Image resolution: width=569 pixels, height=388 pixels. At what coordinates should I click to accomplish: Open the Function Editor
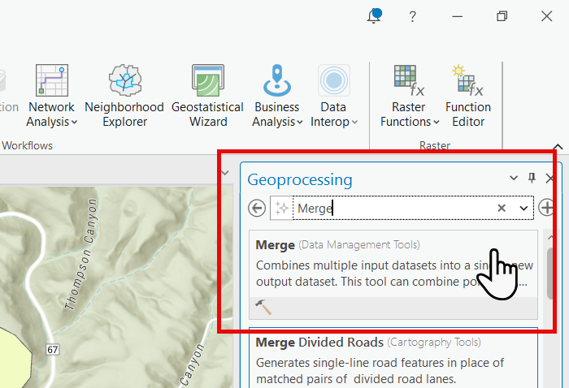[468, 96]
